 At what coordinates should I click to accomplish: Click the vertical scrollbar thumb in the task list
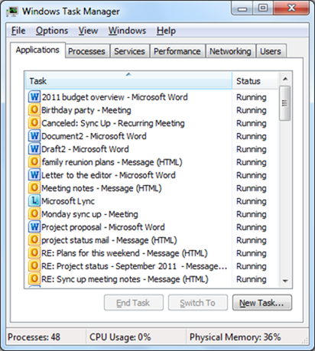pyautogui.click(x=284, y=103)
